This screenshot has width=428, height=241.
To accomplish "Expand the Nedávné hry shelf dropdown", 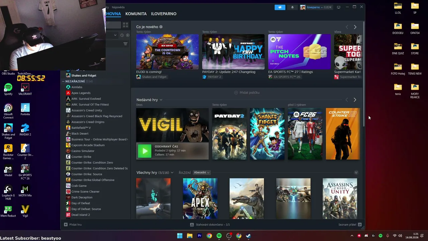I will tap(161, 100).
